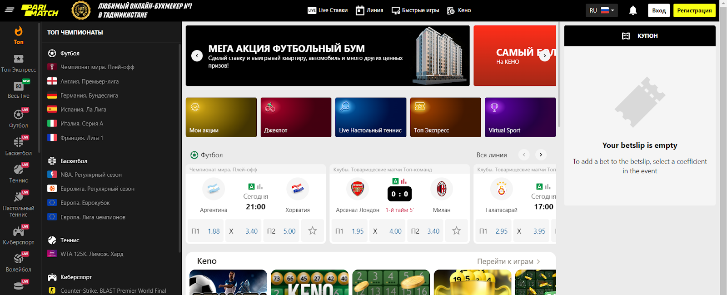This screenshot has width=727, height=295.
Task: Favorite the Арсенал Лондон vs Милан star
Action: tap(457, 231)
